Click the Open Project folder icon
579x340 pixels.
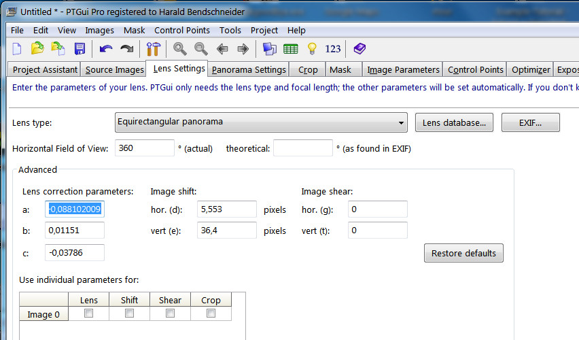point(38,48)
